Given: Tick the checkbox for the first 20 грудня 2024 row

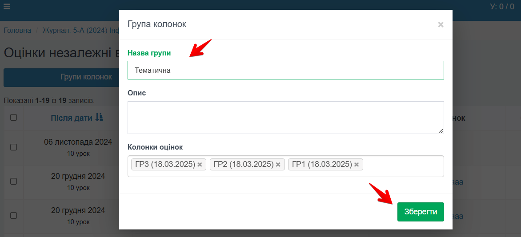Looking at the screenshot, I should pos(13,181).
